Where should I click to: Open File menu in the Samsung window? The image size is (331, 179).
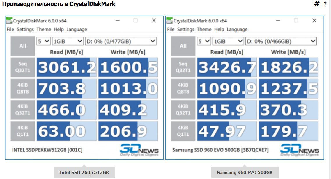tap(171, 29)
